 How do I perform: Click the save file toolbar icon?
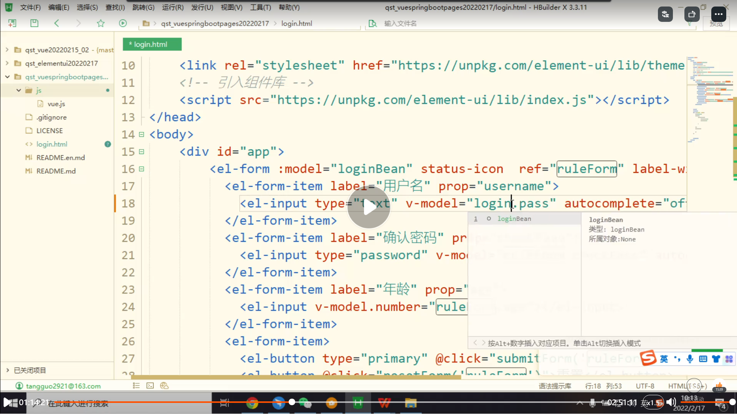click(x=34, y=23)
